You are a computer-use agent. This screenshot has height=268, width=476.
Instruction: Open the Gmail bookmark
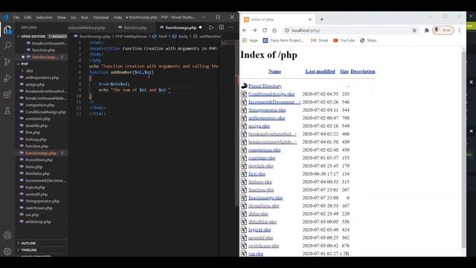tap(319, 40)
